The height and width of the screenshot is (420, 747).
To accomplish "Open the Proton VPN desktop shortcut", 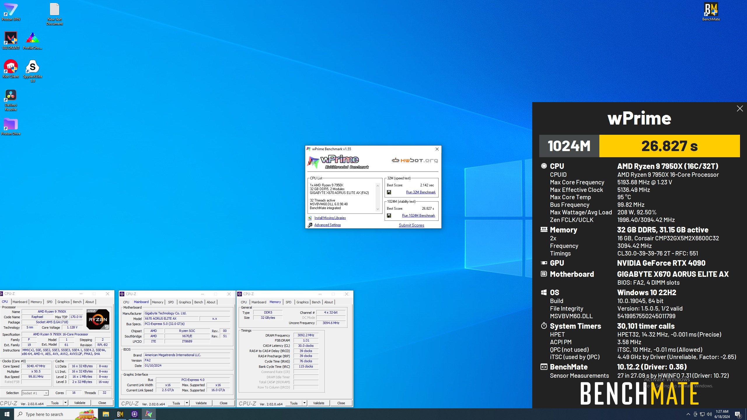I will click(11, 12).
